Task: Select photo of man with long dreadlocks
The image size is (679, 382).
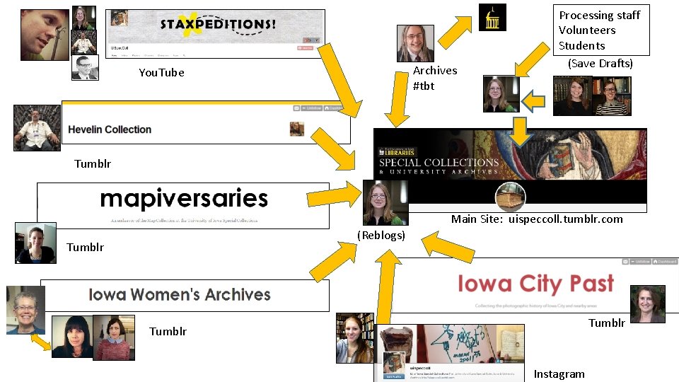Action: [x=415, y=43]
